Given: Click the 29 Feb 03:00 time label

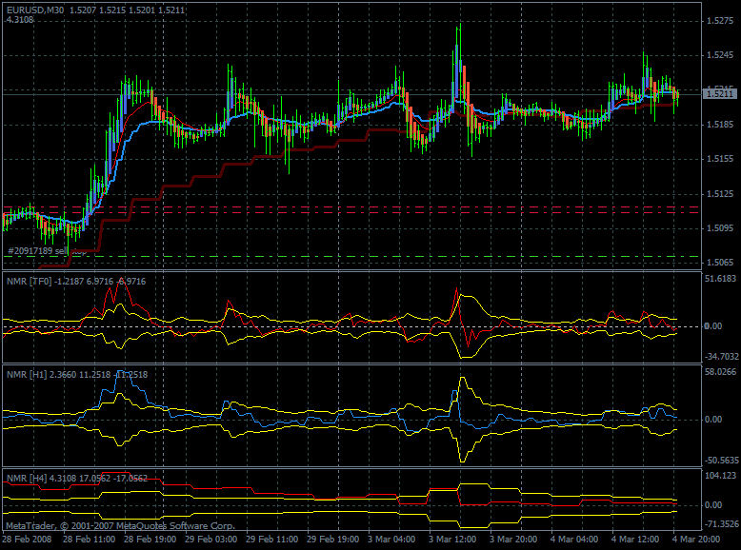Looking at the screenshot, I should [210, 540].
